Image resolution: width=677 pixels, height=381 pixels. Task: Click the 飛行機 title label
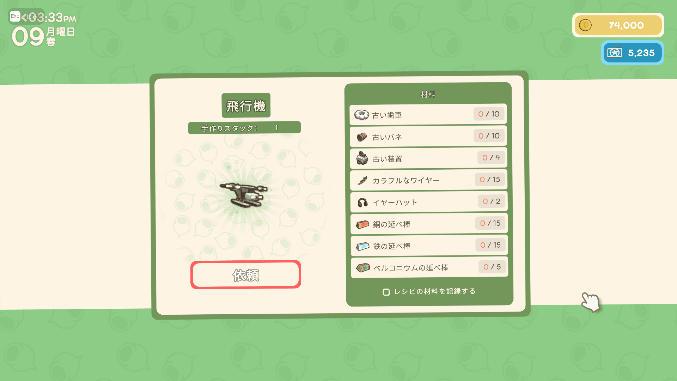pyautogui.click(x=246, y=105)
